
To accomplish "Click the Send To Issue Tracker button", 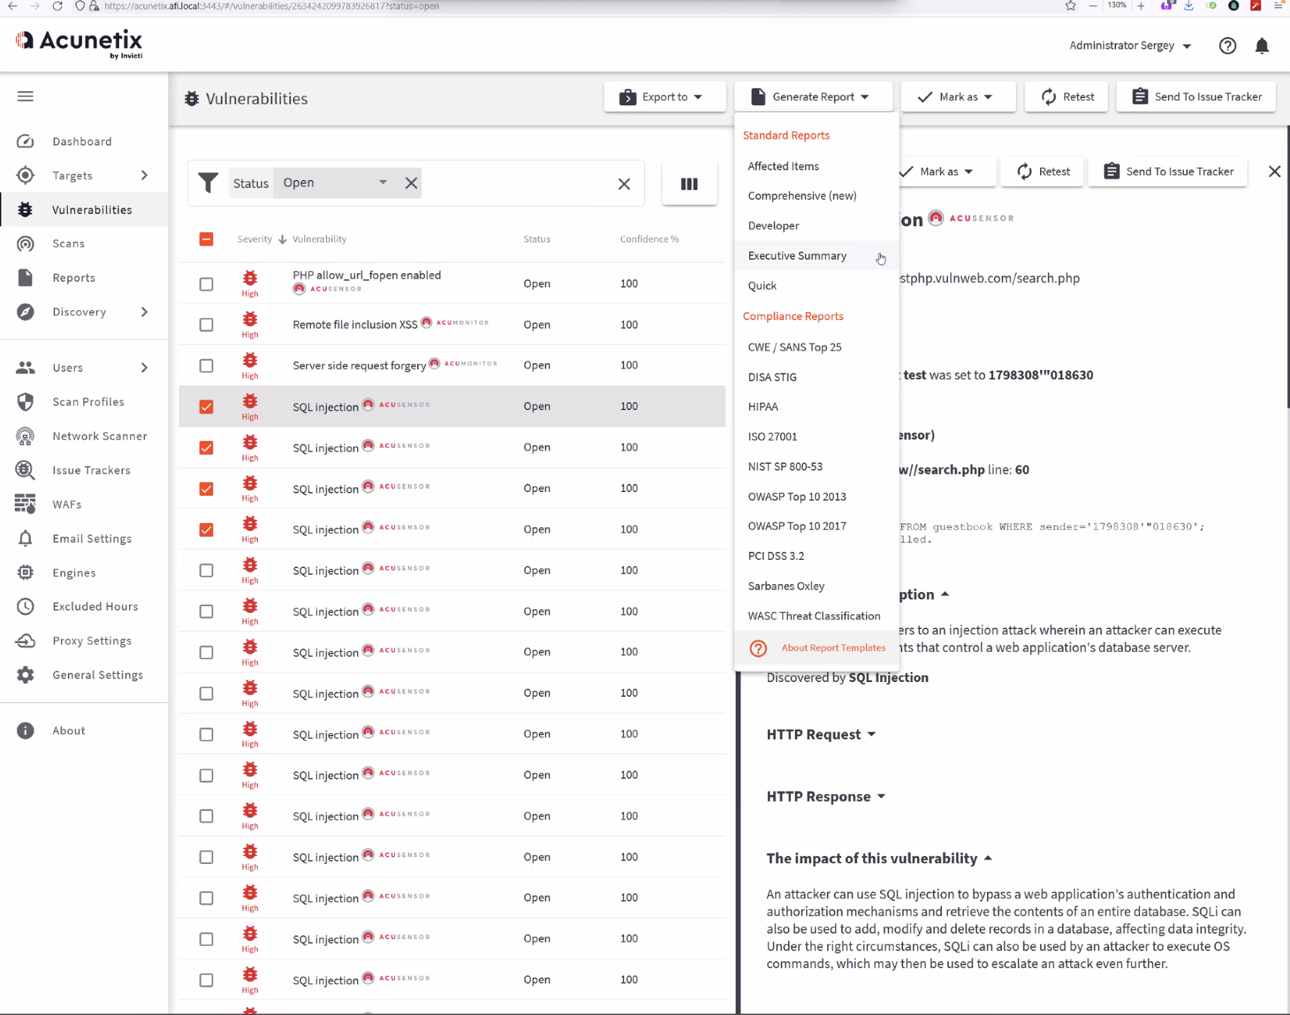I will [x=1195, y=97].
